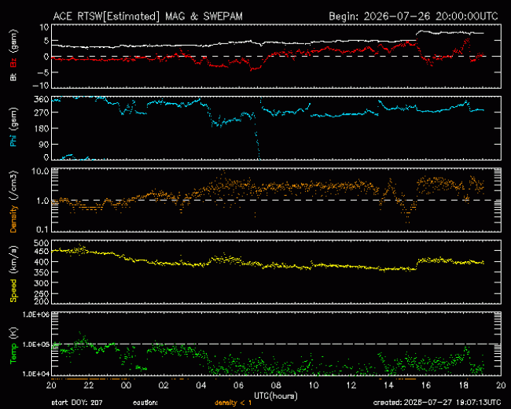Click the white "Bt" axis label
Viewport: 511px width, 409px height.
click(x=13, y=77)
